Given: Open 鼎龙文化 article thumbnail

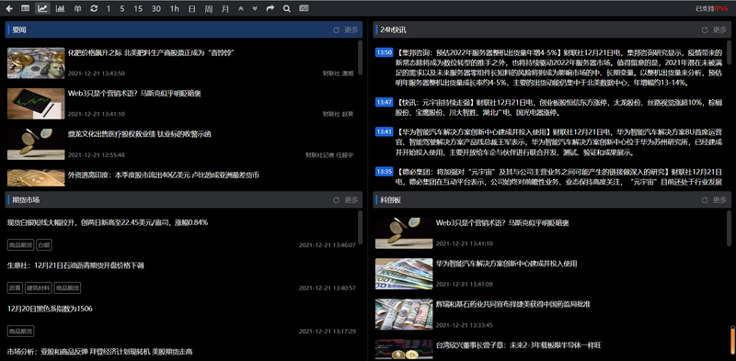Looking at the screenshot, I should click(36, 144).
